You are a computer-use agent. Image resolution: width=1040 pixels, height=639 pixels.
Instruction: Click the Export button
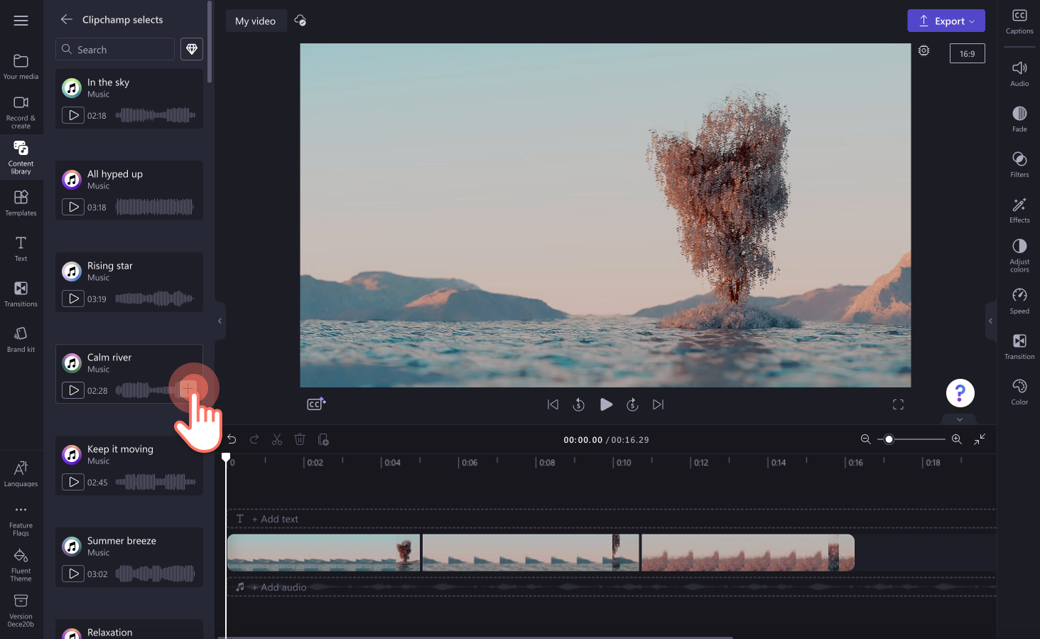[946, 21]
